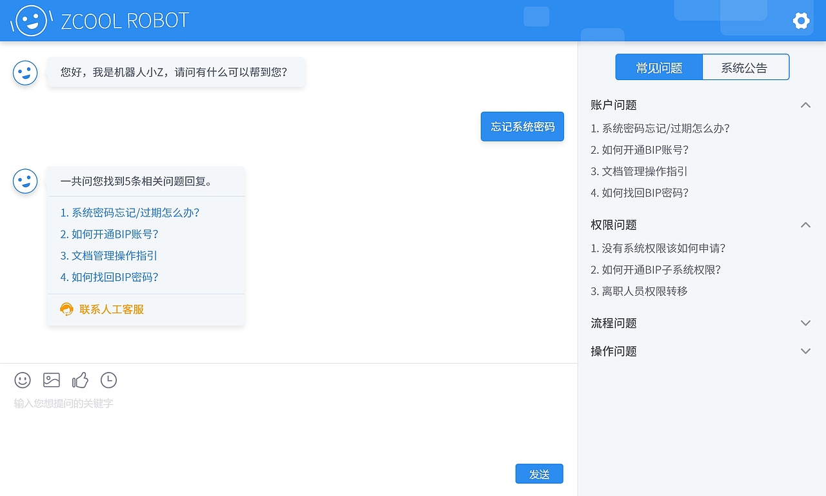
Task: Click 联系人工客服 to contact support
Action: click(110, 309)
